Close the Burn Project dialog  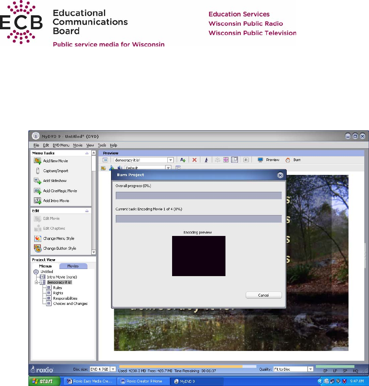tap(280, 175)
